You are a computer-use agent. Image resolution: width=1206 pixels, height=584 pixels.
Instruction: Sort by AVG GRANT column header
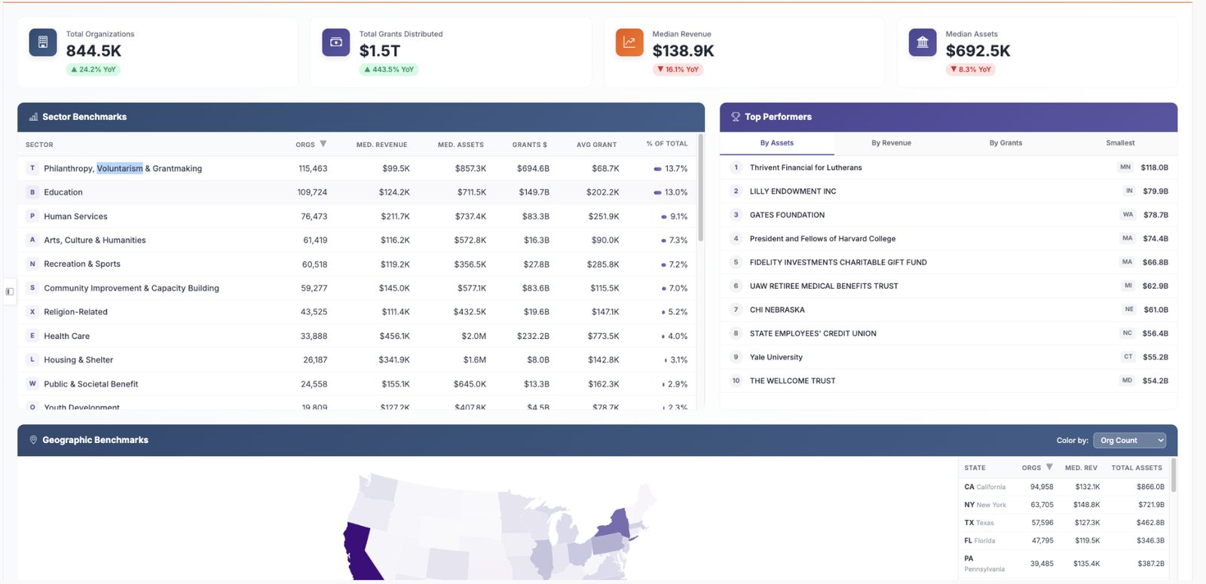596,145
